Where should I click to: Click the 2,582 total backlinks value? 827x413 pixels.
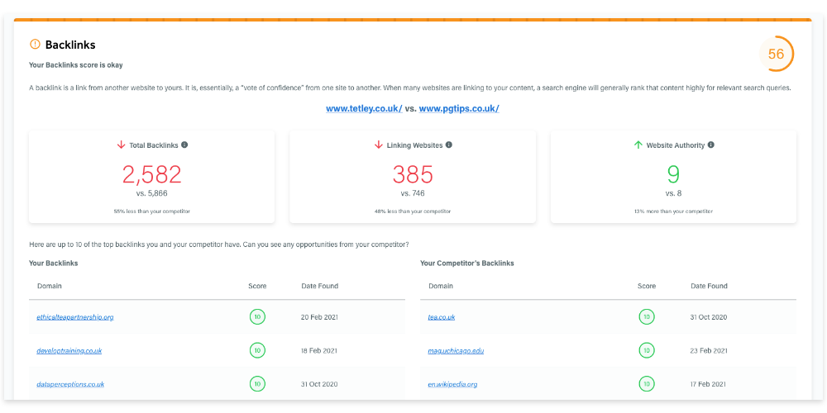[152, 174]
